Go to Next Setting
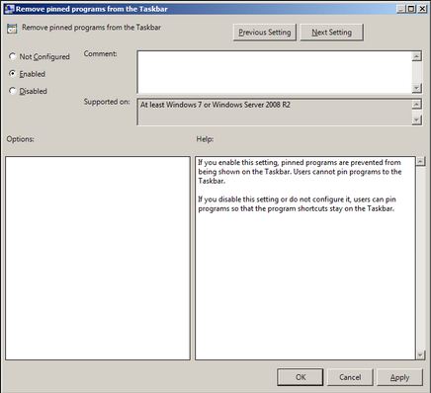 tap(332, 33)
